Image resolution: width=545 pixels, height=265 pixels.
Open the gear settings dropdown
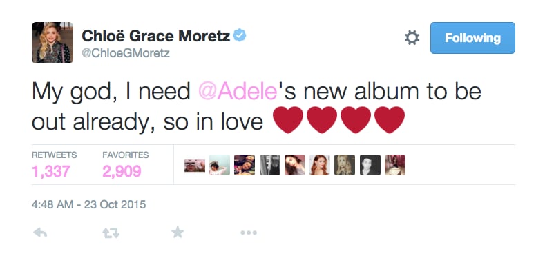412,37
